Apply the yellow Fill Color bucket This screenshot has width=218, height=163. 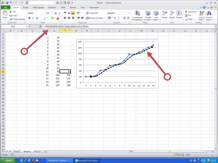coord(52,18)
